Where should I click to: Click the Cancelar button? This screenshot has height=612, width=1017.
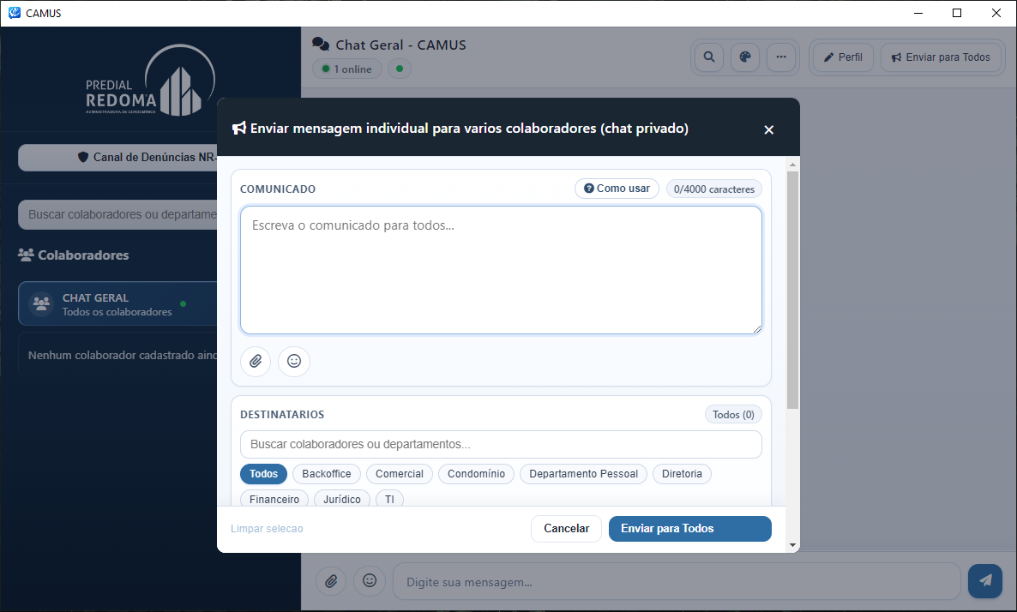(x=566, y=528)
